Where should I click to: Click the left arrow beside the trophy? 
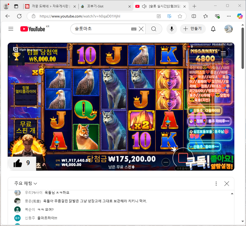[10, 57]
